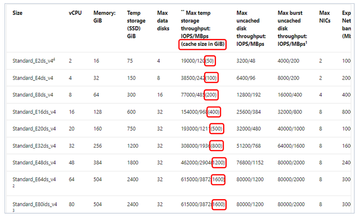Select vCPU value 20 in Standard_E20ds_v4 row
358x218 pixels.
72,129
